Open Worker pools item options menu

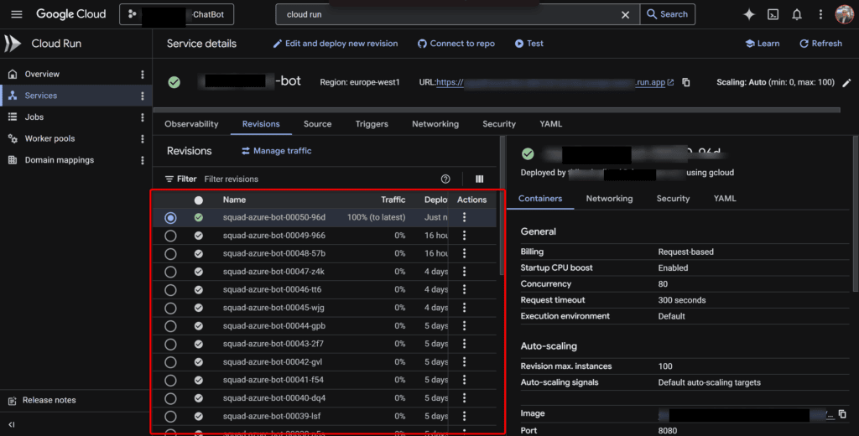(x=143, y=138)
